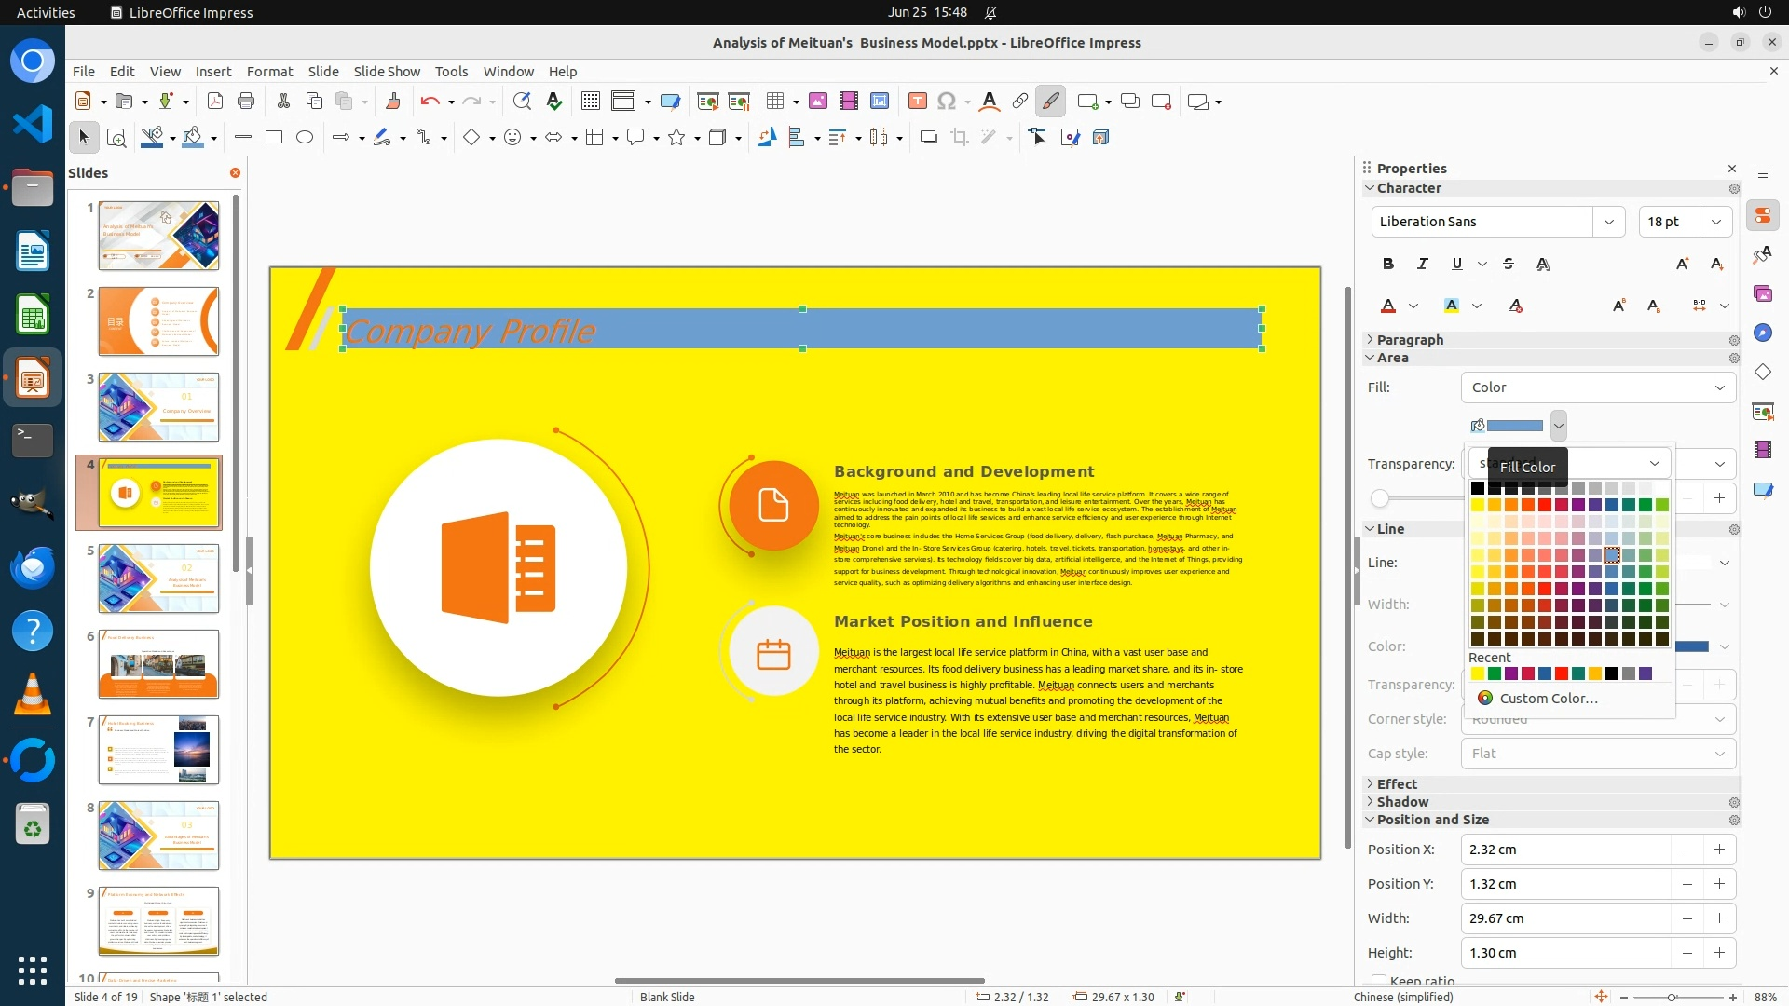Click the Print icon in toolbar
The width and height of the screenshot is (1789, 1006).
246,102
